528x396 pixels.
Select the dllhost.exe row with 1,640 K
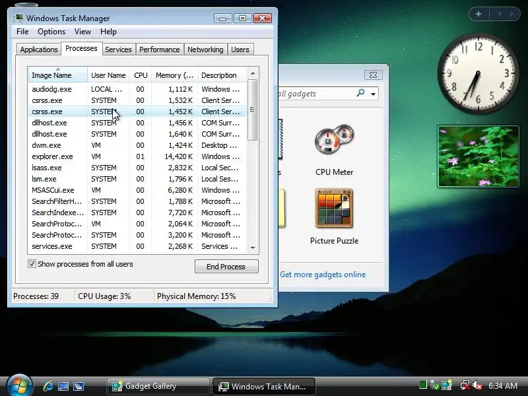137,134
